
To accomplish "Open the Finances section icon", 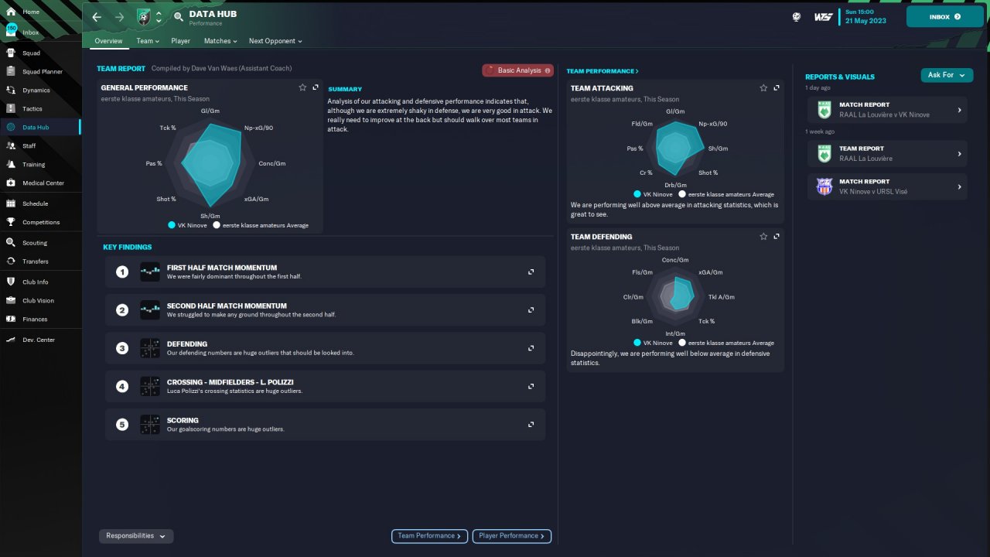I will (x=11, y=319).
